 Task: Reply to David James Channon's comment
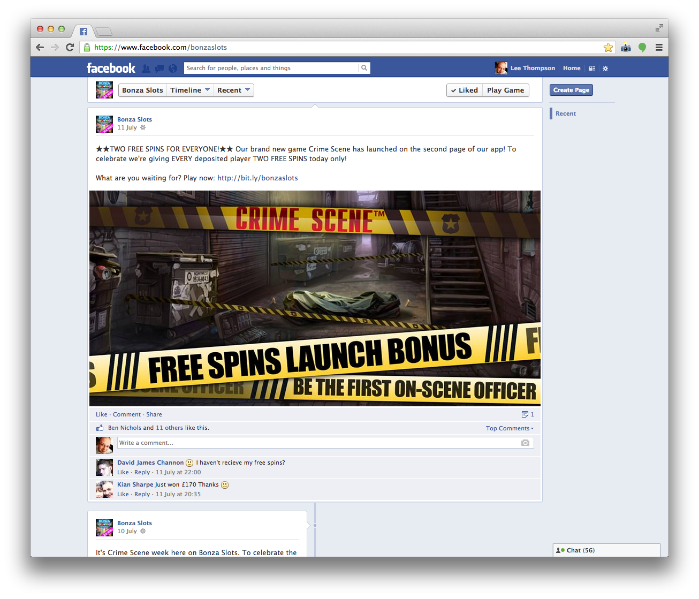point(142,472)
